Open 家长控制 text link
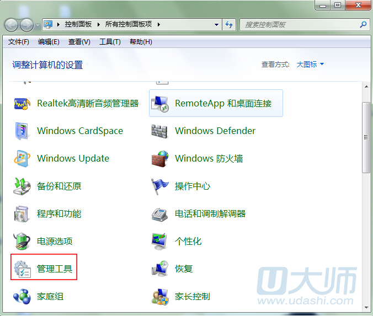Image resolution: width=373 pixels, height=316 pixels. pyautogui.click(x=192, y=297)
